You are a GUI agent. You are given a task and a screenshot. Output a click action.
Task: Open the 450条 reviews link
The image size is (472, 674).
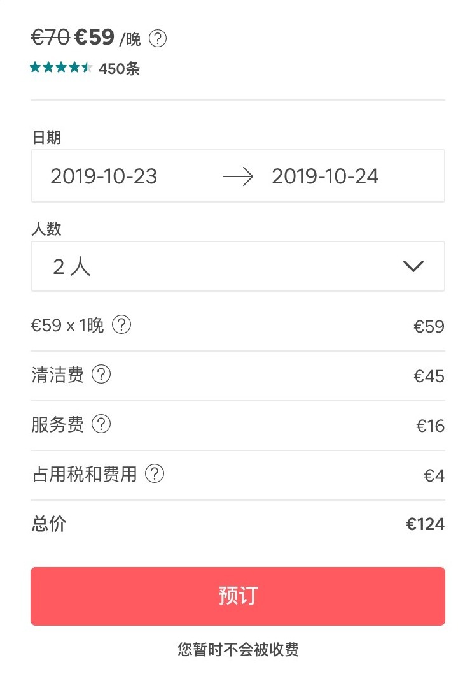(120, 69)
